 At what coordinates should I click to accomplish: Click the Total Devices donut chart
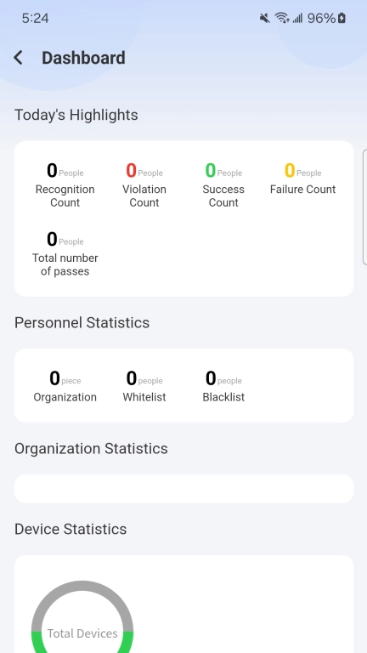[82, 617]
